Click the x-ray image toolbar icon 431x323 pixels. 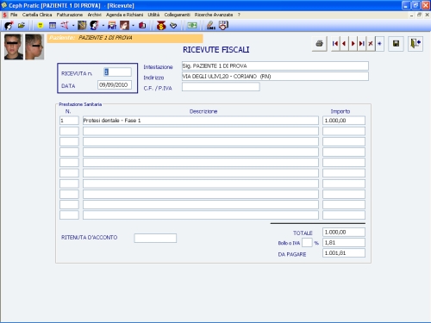(x=82, y=26)
